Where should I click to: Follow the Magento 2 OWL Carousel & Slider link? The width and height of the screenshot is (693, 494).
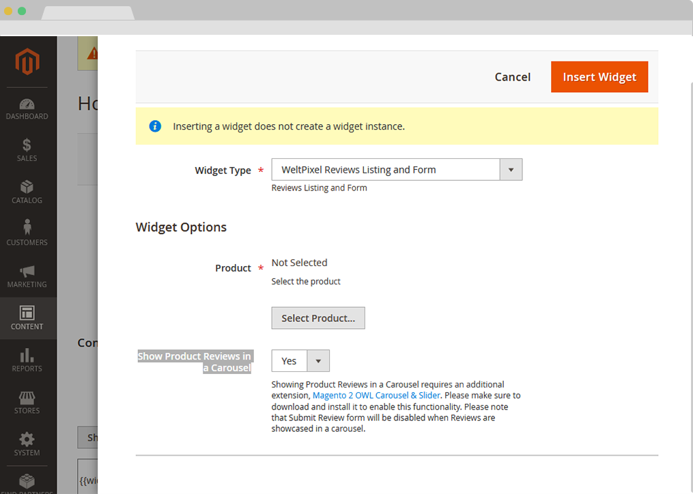[x=377, y=395]
